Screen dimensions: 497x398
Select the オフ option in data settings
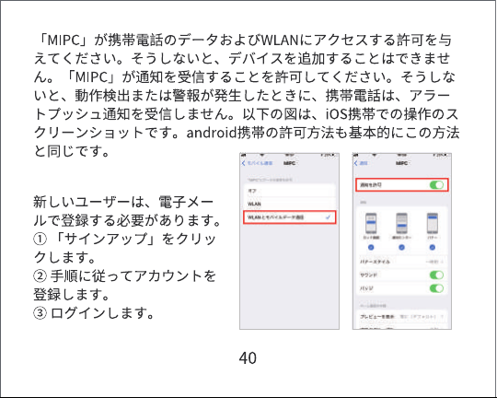[289, 191]
